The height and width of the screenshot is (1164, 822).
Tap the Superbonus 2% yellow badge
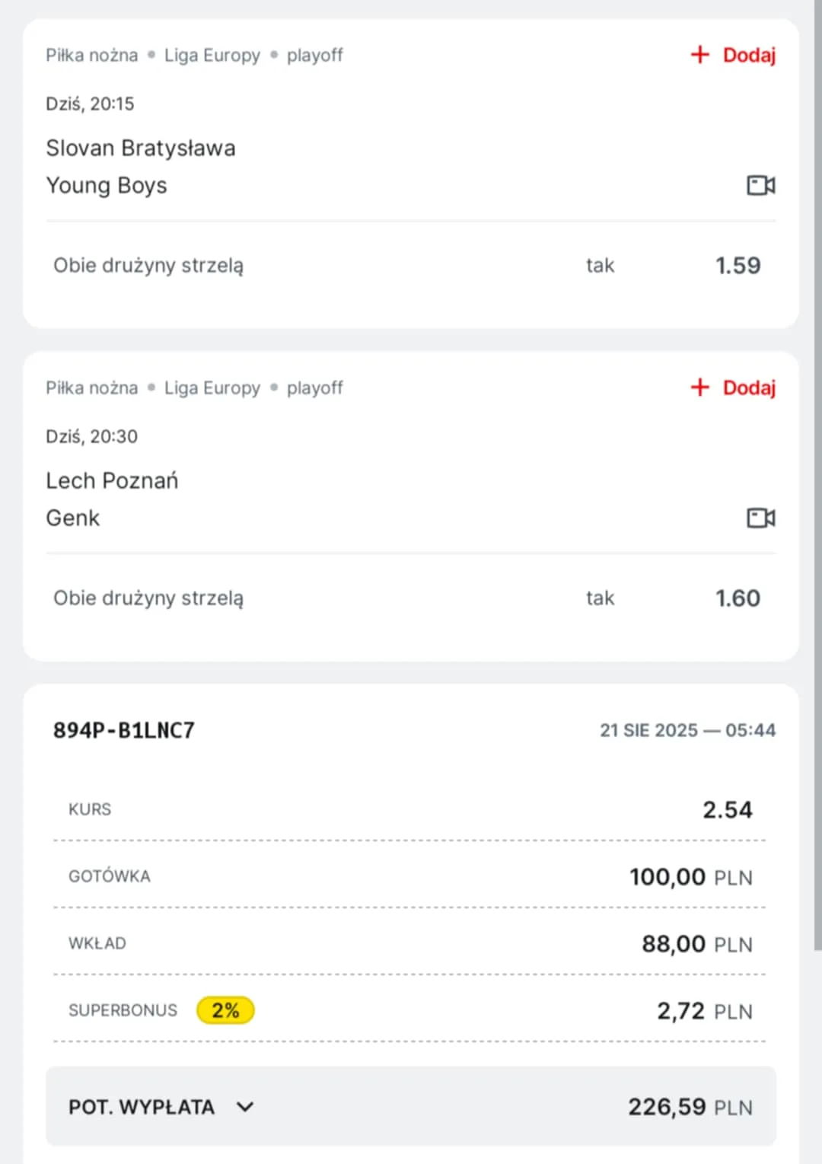[x=225, y=1010]
